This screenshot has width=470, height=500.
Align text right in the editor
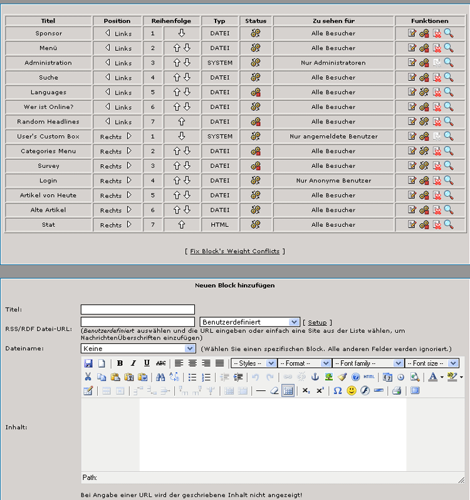click(x=206, y=363)
